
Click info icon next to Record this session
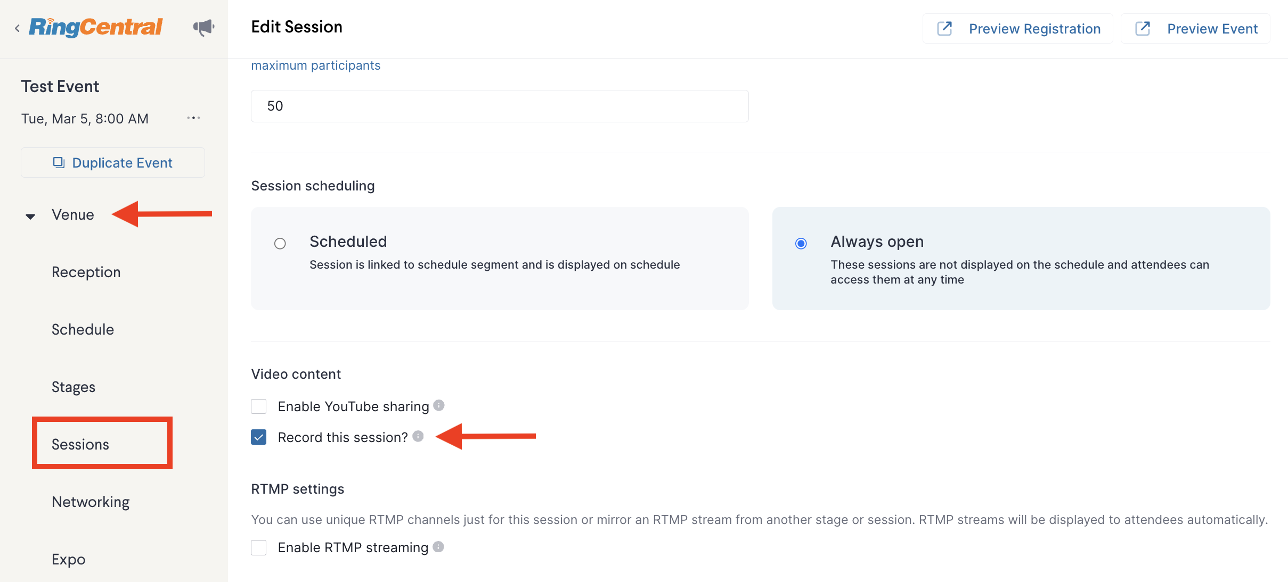(x=418, y=436)
